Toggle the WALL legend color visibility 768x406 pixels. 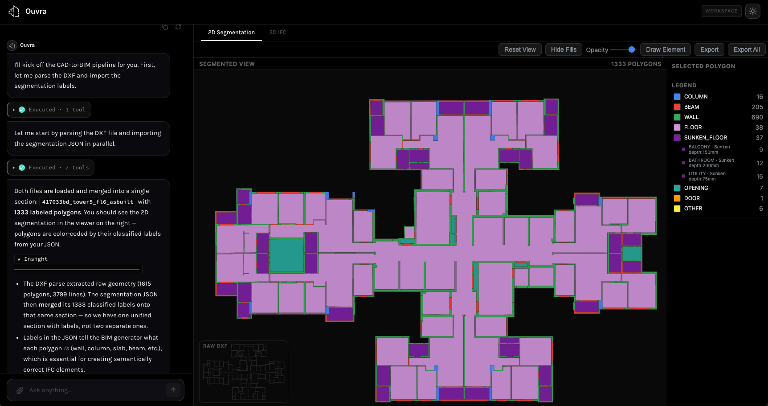(677, 117)
